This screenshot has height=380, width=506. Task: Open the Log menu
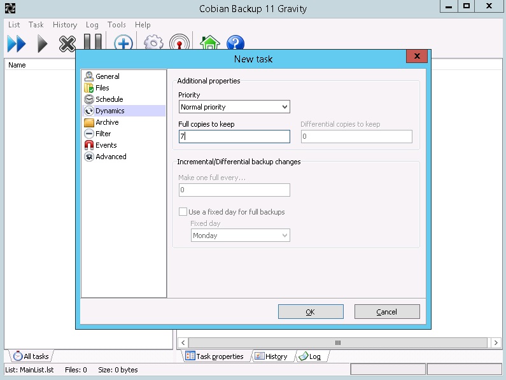(92, 25)
